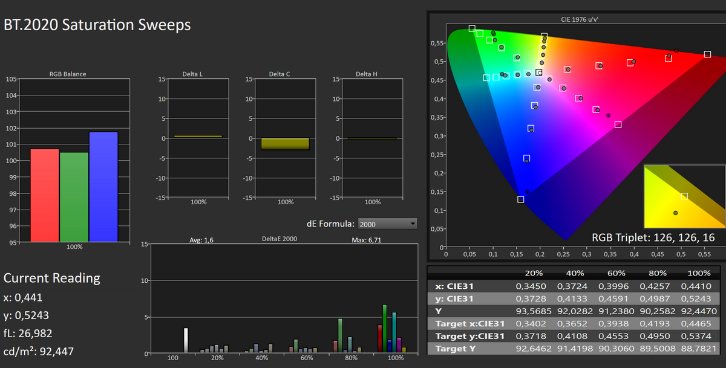Click the 'BT.2020 Saturation Sweeps' title
The image size is (726, 368).
pyautogui.click(x=97, y=25)
